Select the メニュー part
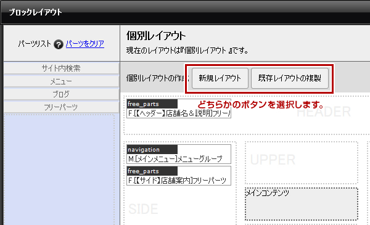 pos(61,81)
